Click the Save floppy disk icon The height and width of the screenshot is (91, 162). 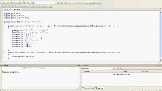point(11,3)
